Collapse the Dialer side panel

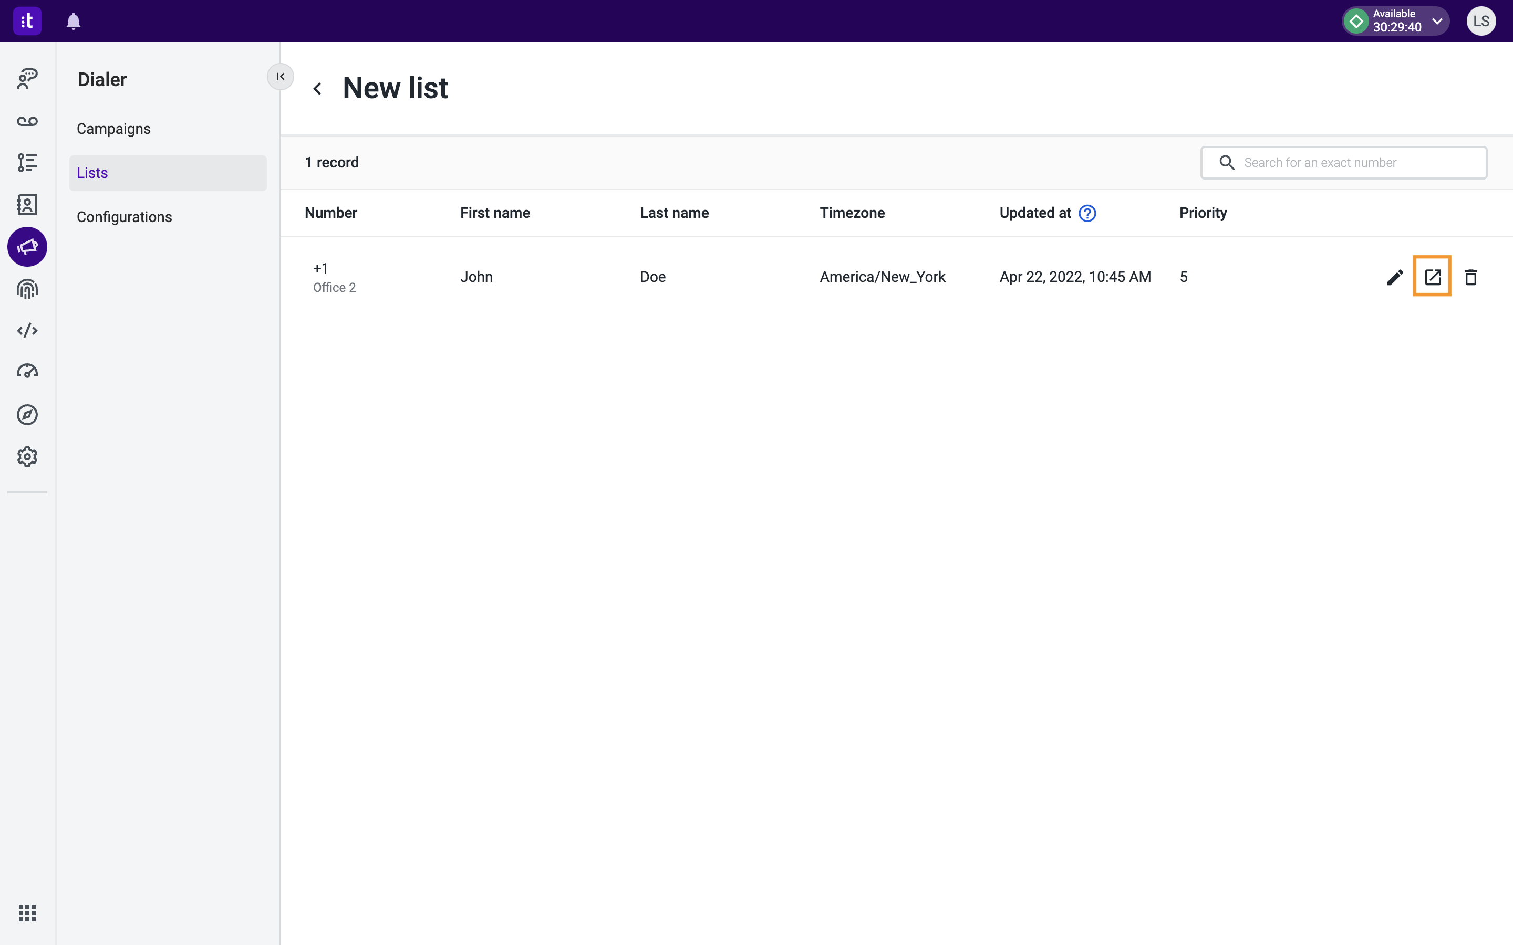[280, 77]
